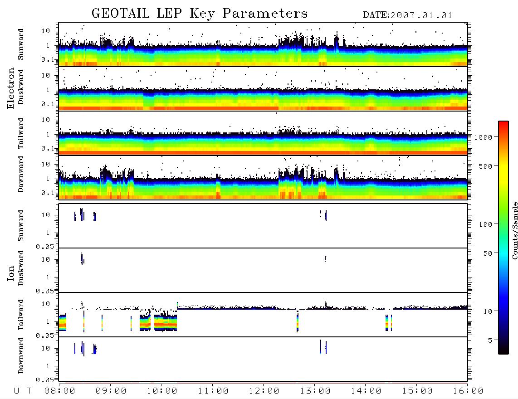Click the Electron Tailward spectrogram panel

[263, 133]
